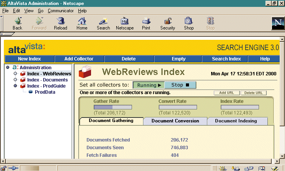Set all collectors to Stop
The image size is (285, 171).
click(x=180, y=85)
